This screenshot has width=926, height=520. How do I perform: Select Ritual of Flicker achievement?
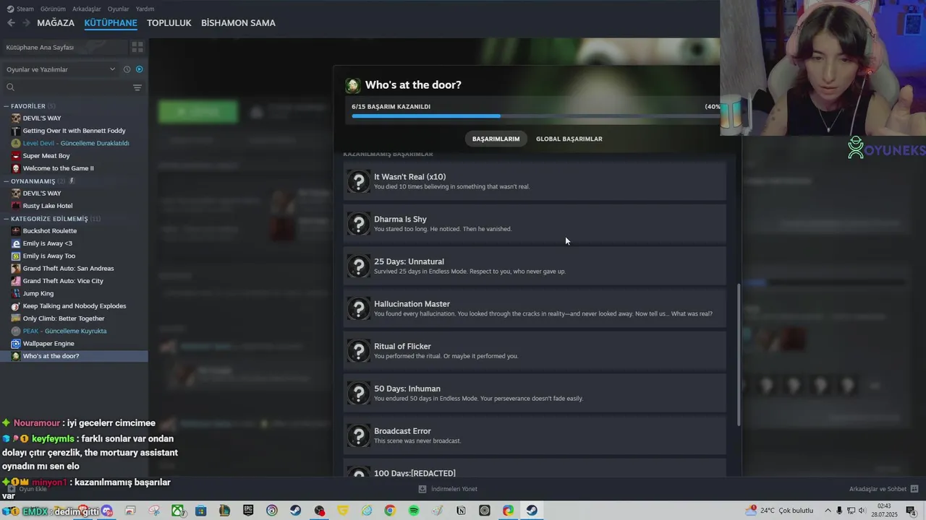click(x=535, y=351)
